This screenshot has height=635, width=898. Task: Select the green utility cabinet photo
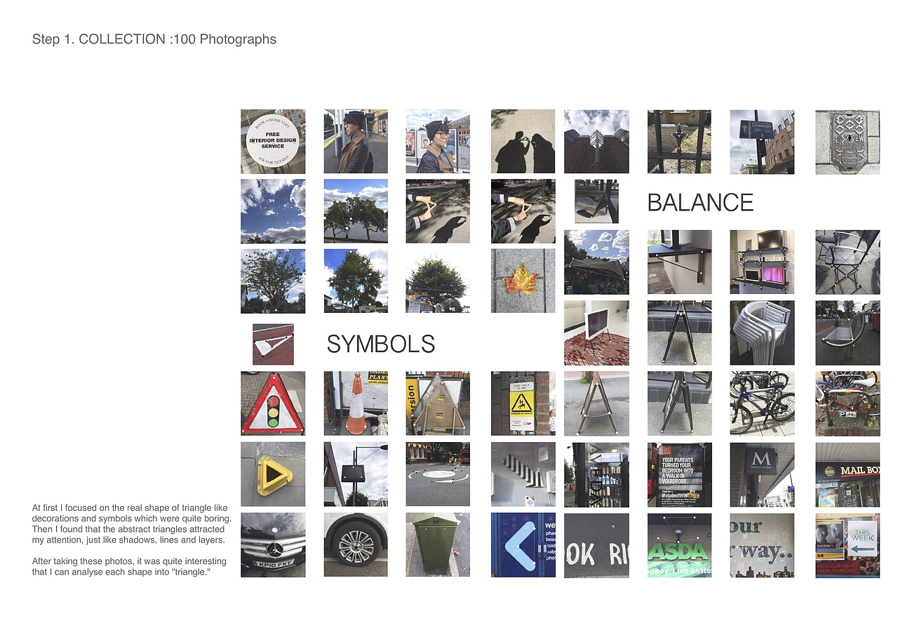coord(438,545)
